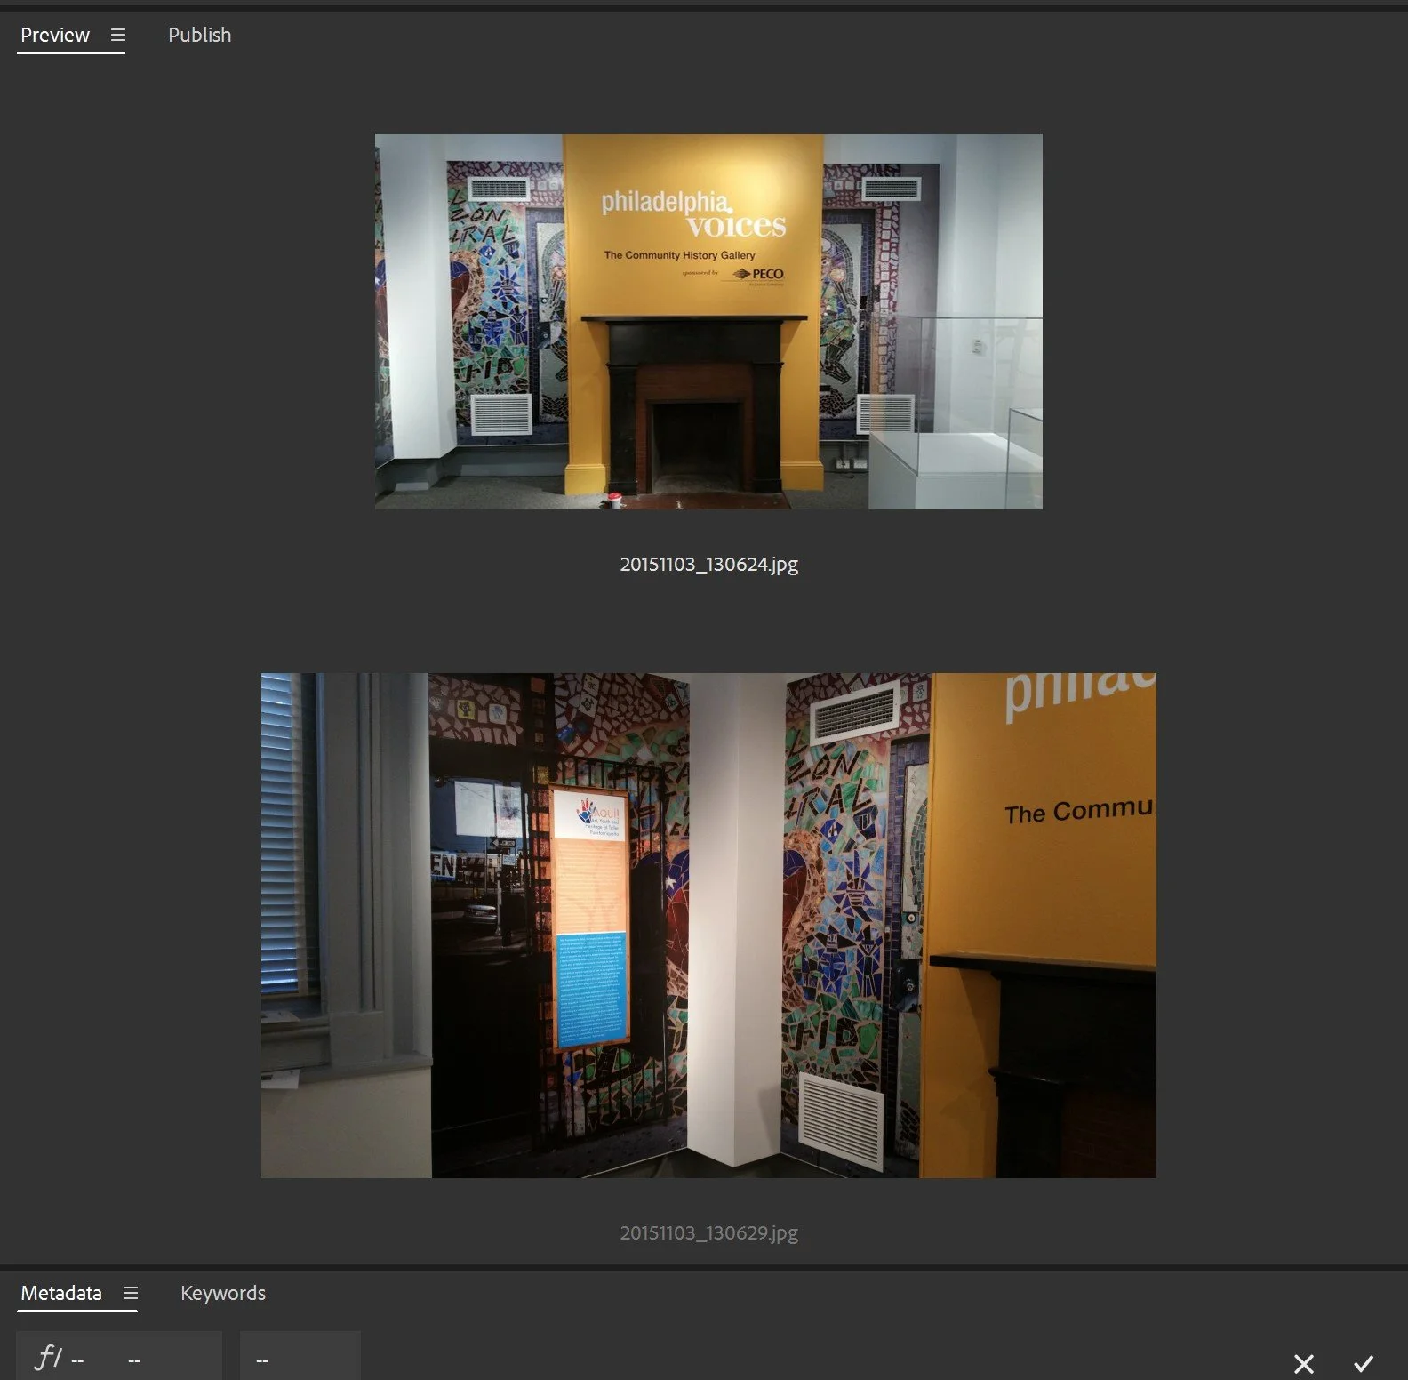1408x1380 pixels.
Task: Switch to the Preview tab
Action: (55, 35)
